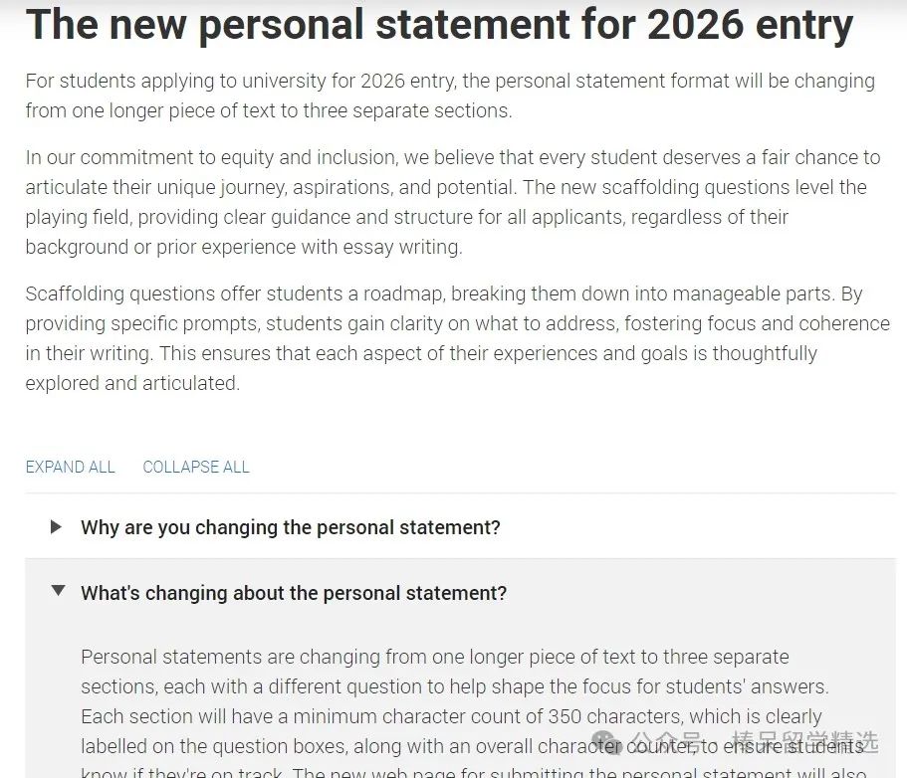Click the '2026 entry' page title heading
907x778 pixels.
[x=439, y=25]
